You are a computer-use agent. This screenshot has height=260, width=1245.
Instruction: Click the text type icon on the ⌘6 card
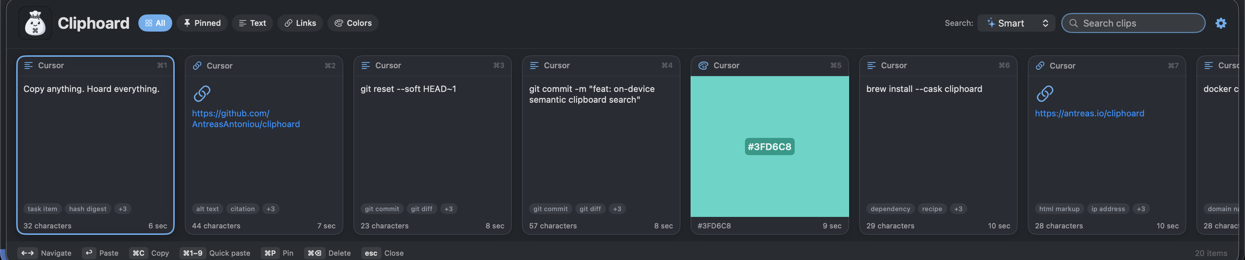[x=871, y=65]
